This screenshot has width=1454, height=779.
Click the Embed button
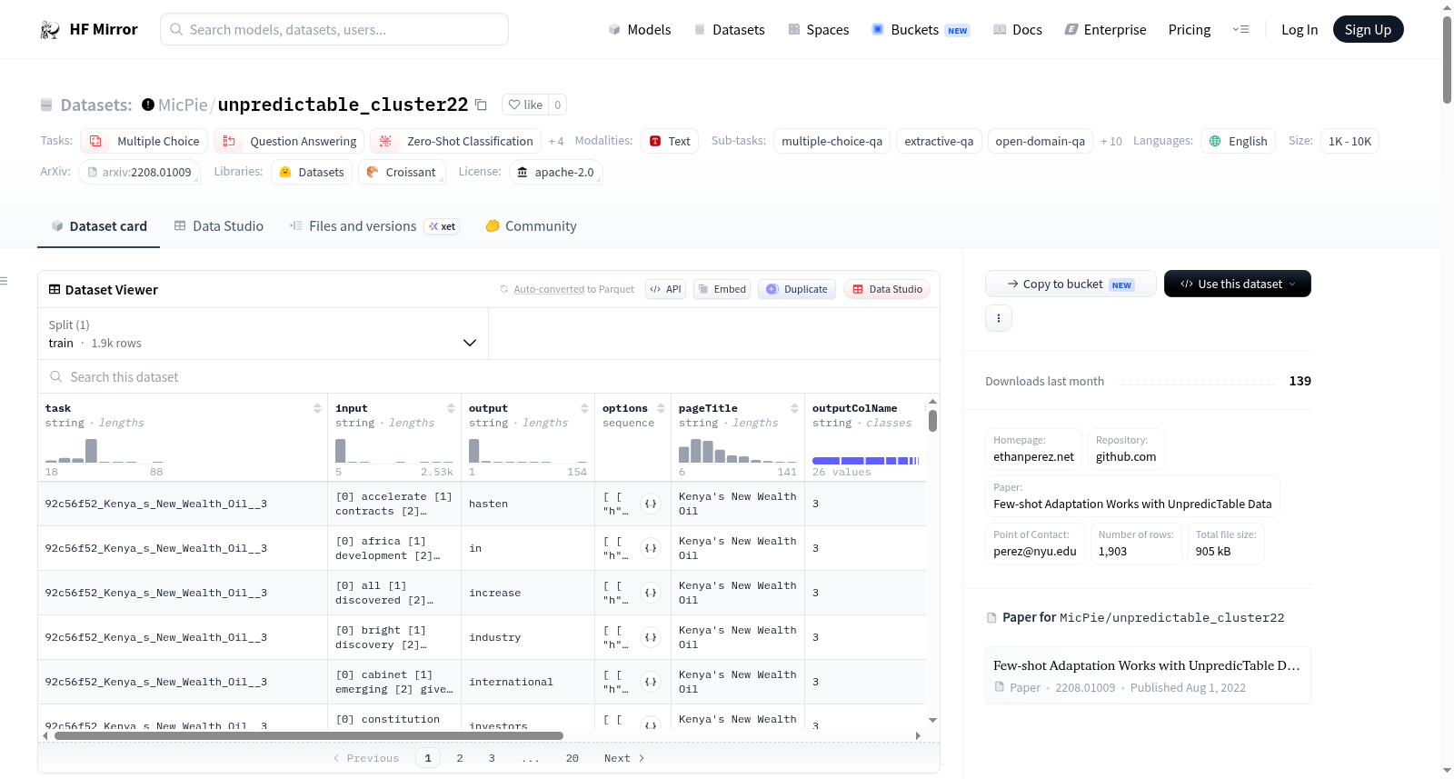(x=722, y=289)
